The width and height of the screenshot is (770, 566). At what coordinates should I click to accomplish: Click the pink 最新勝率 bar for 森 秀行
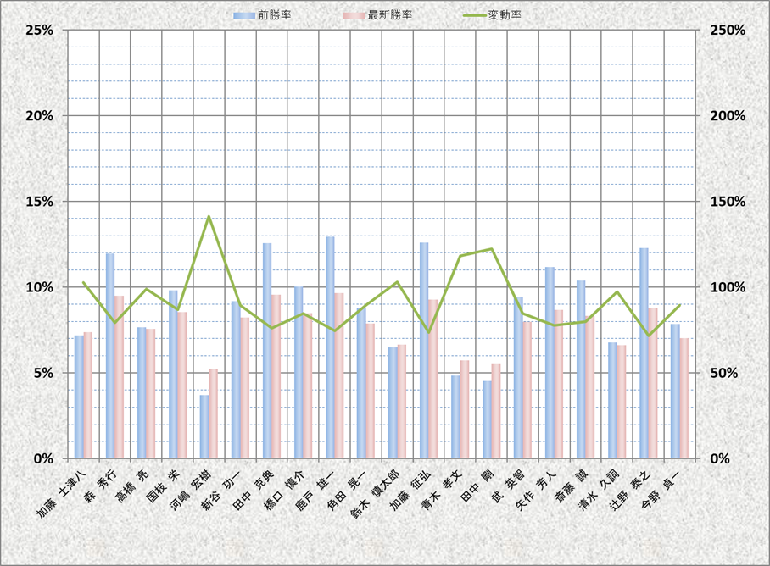click(120, 377)
